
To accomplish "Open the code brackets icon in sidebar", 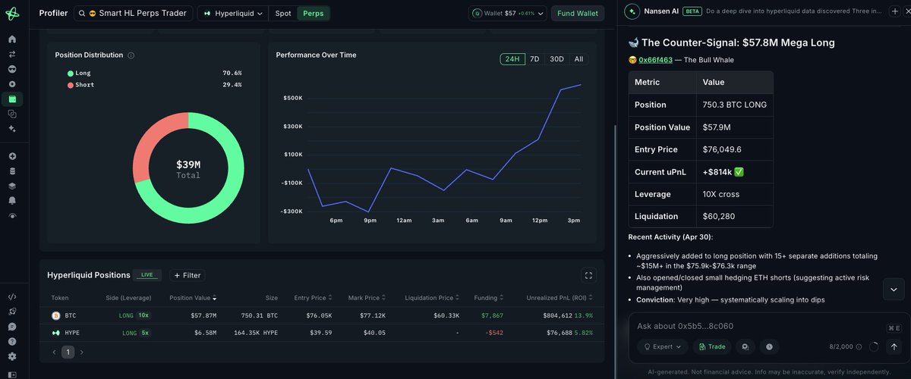I will 12,297.
